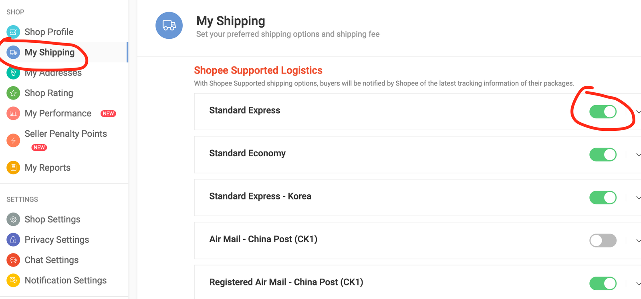
Task: Click the My Reports clipboard icon
Action: click(x=13, y=167)
